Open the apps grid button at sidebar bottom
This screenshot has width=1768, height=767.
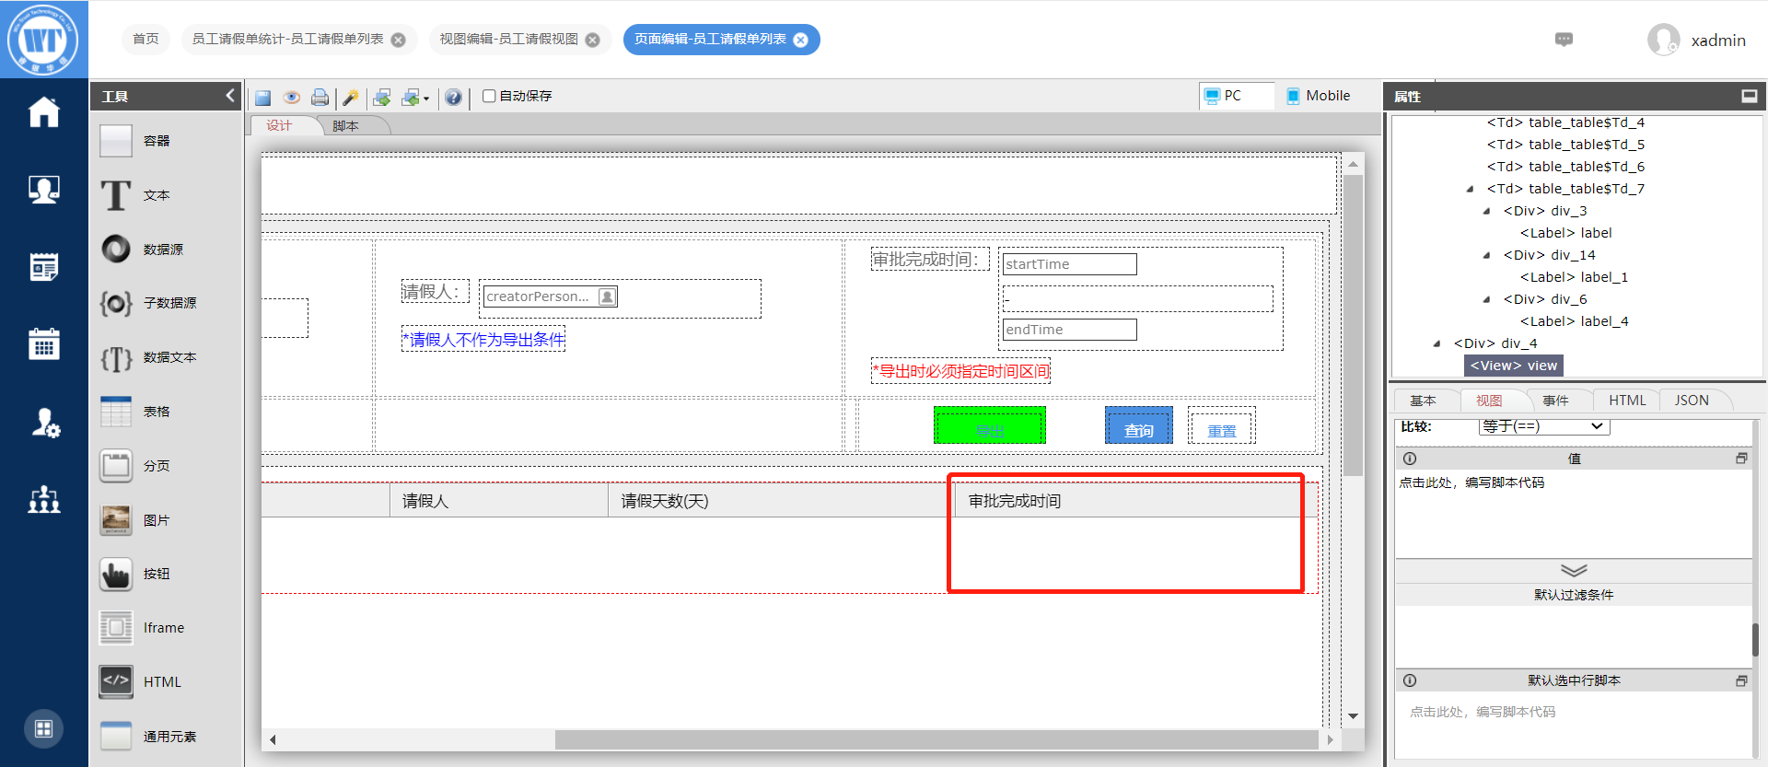(43, 729)
